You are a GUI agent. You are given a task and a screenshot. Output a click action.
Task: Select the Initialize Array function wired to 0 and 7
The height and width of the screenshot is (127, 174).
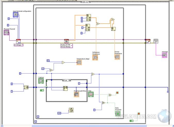[26, 87]
